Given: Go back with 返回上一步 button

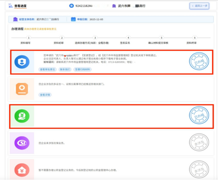Looking at the screenshot, I should [199, 6].
